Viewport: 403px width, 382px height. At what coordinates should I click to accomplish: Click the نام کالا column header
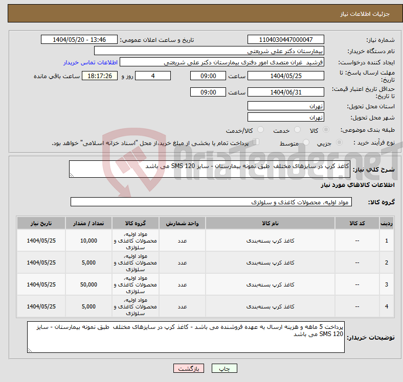point(270,223)
